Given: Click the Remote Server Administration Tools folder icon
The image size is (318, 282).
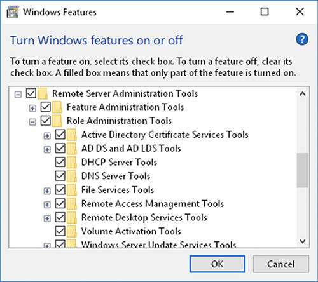Looking at the screenshot, I should pyautogui.click(x=43, y=93).
